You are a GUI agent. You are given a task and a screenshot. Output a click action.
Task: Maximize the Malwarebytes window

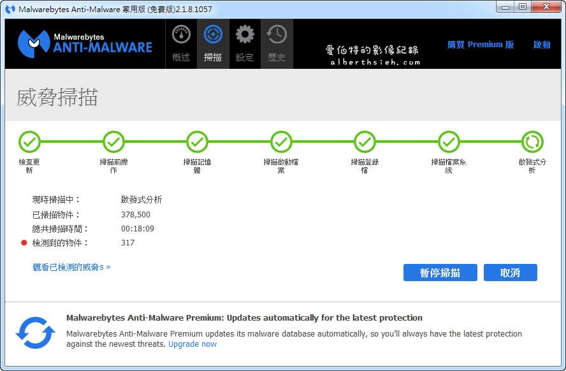click(x=522, y=7)
